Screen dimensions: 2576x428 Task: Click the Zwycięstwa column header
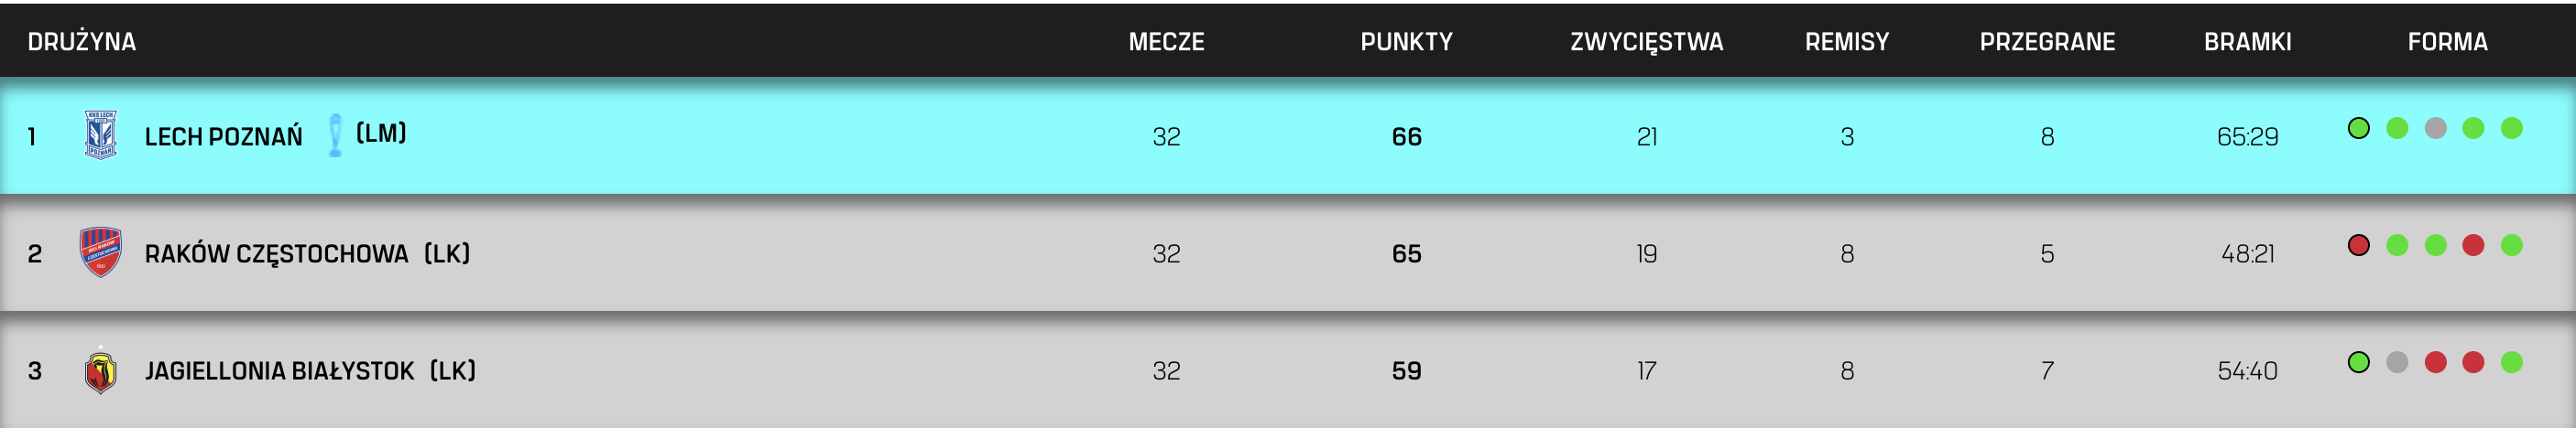tap(1646, 42)
